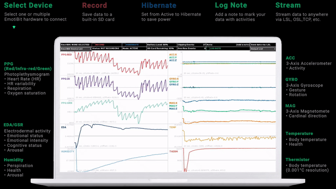Image resolution: width=336 pixels, height=189 pixels.
Task: Click the blue Hibernate heading
Action: (x=159, y=5)
